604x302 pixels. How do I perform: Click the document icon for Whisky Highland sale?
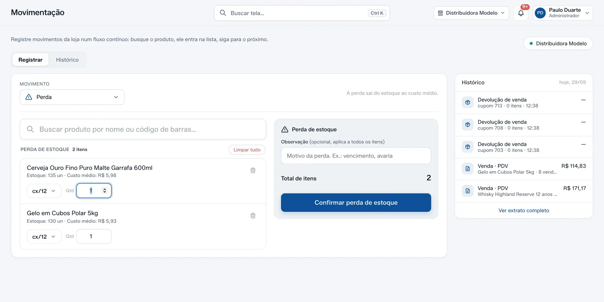(x=467, y=191)
